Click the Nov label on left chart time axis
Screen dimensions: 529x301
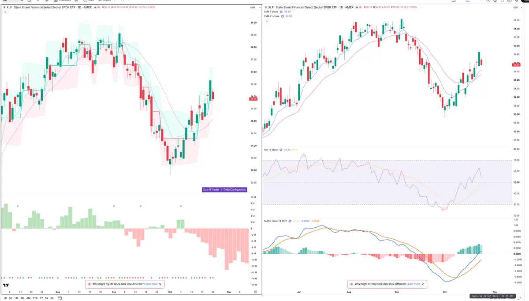(x=228, y=292)
